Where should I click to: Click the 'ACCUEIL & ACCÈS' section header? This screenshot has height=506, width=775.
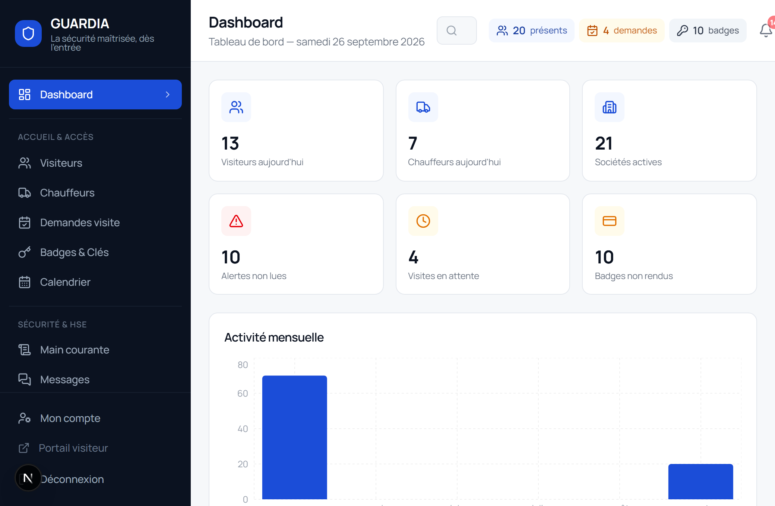tap(56, 137)
